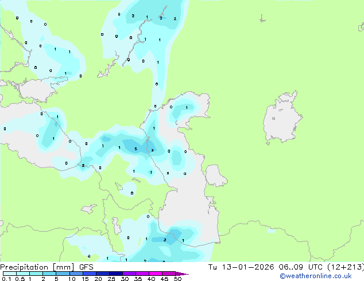Select the 30–35 mm purple legend swatch

[x=129, y=274]
